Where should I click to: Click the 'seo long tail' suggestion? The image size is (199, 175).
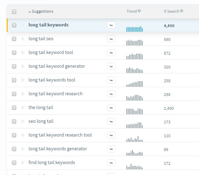pyautogui.click(x=41, y=121)
